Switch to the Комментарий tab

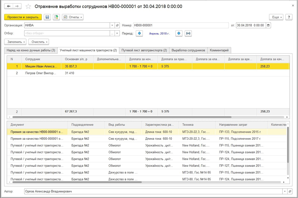(219, 50)
